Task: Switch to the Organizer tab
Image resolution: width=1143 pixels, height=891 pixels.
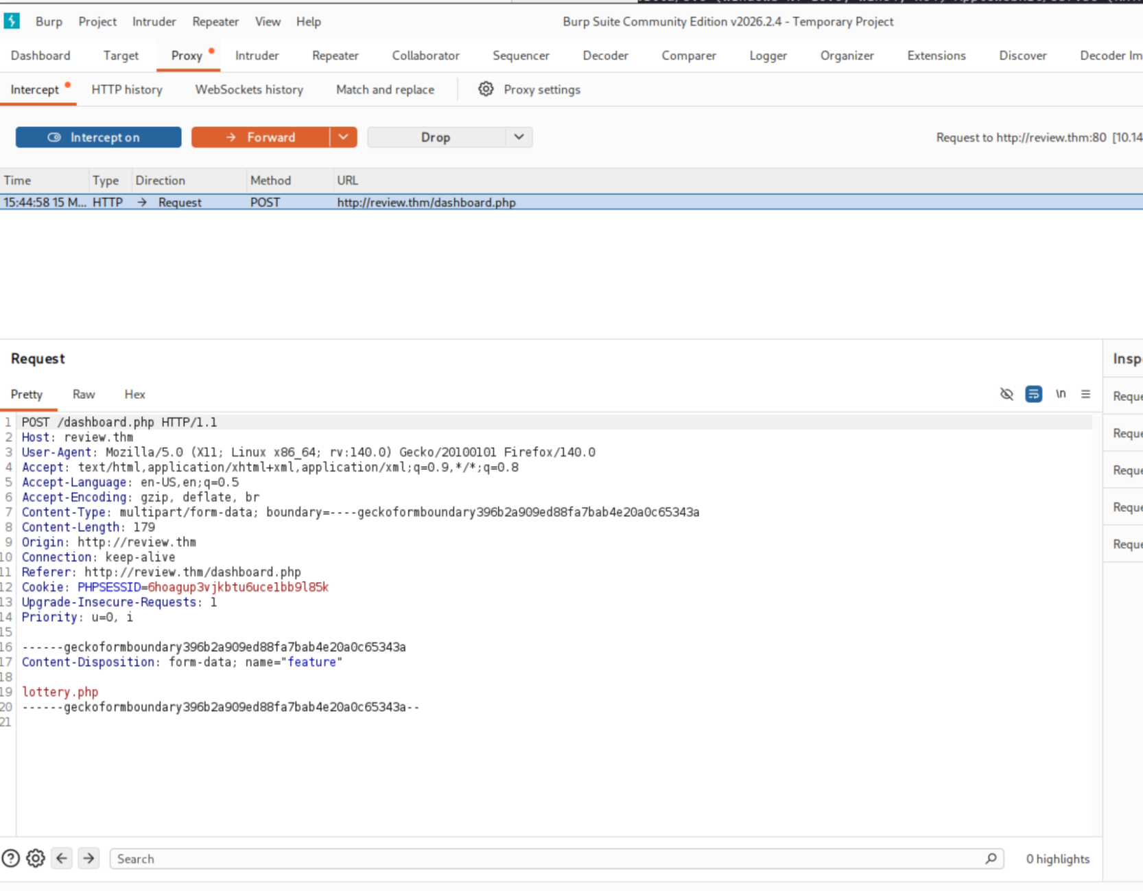Action: 847,56
